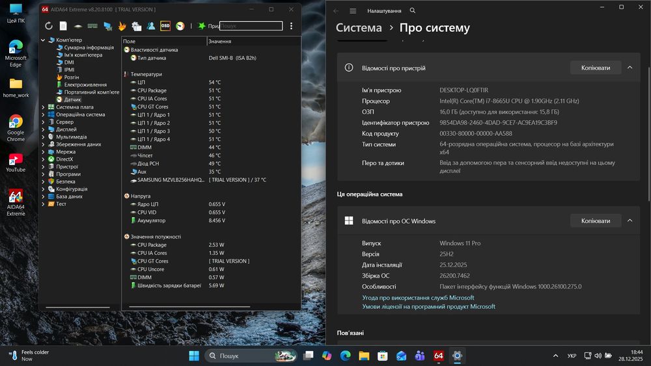
Task: Collapse Відомості про ОС Windows section chevron
Action: [x=630, y=221]
